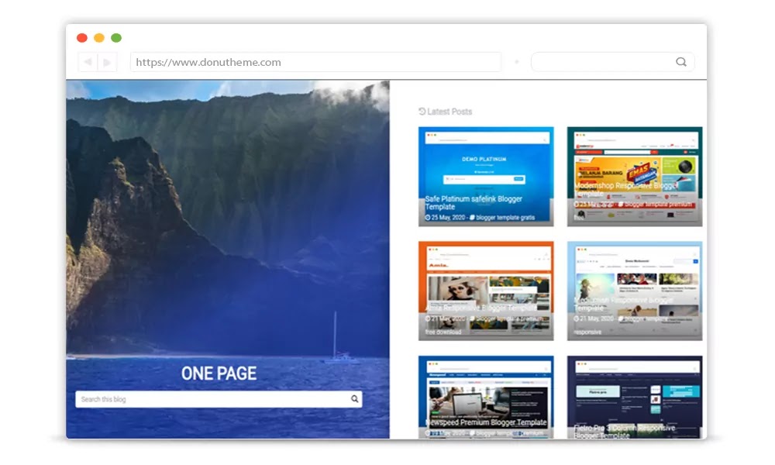Open the Fletro Pro 3 Column Responsive post
This screenshot has height=465, width=775.
[x=635, y=397]
